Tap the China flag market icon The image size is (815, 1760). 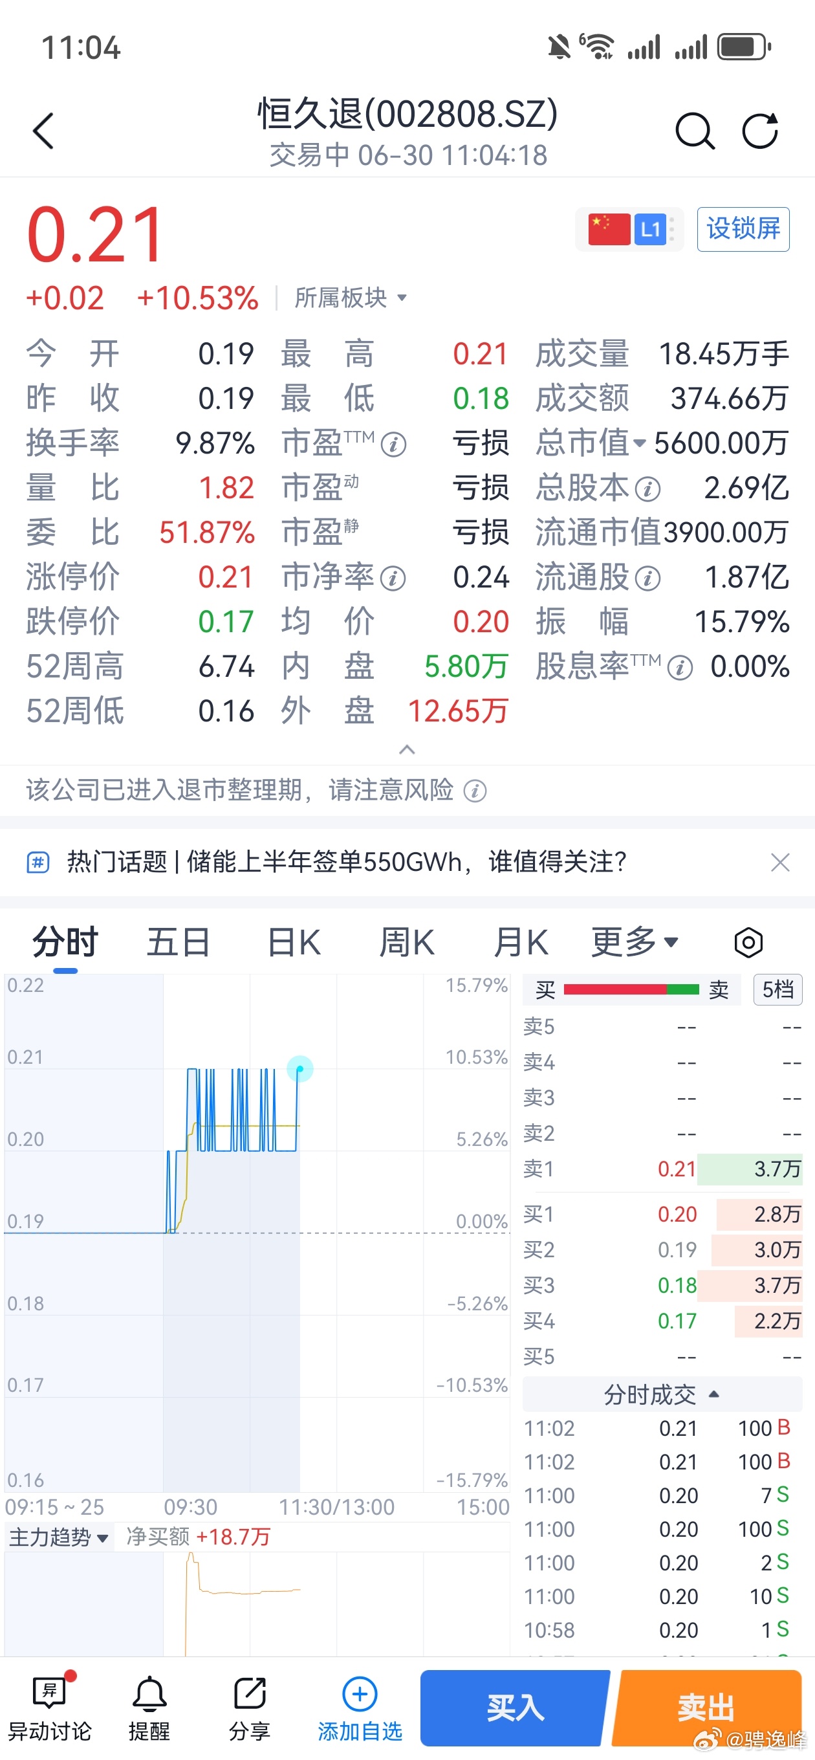(609, 229)
